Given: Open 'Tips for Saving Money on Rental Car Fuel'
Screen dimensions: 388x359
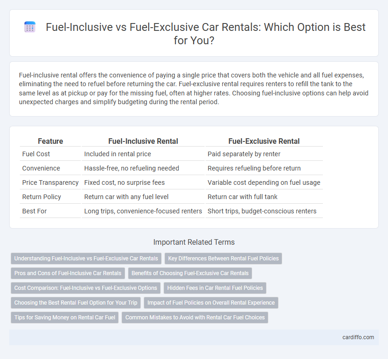Looking at the screenshot, I should [65, 317].
